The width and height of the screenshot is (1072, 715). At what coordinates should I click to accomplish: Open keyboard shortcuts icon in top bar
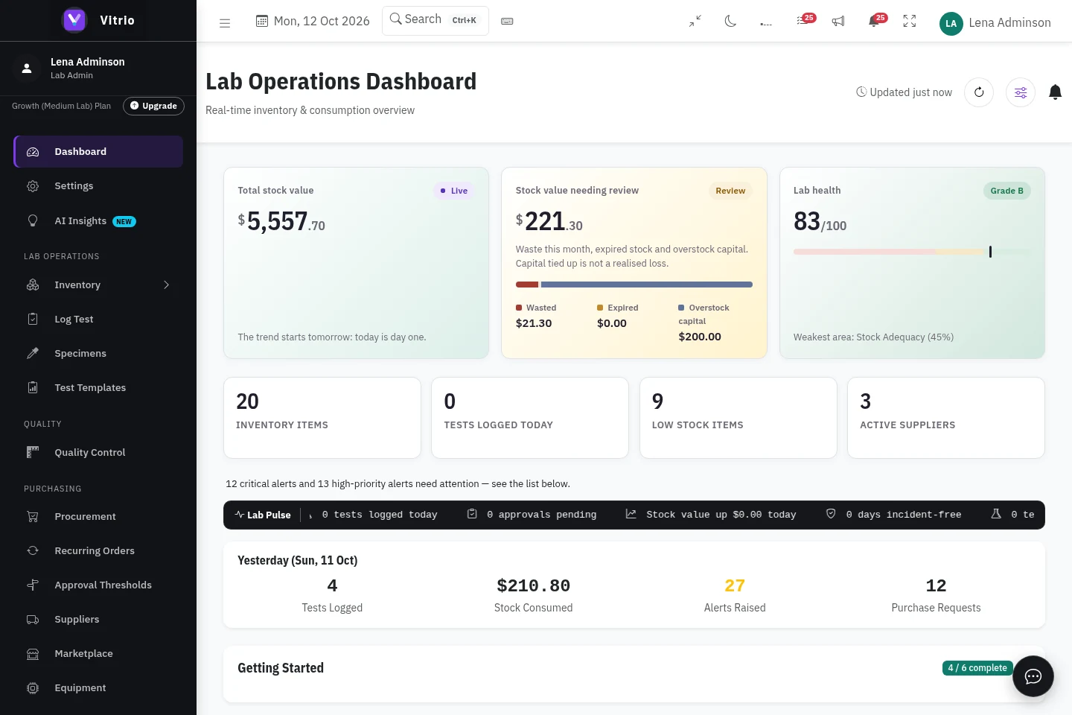(x=507, y=22)
